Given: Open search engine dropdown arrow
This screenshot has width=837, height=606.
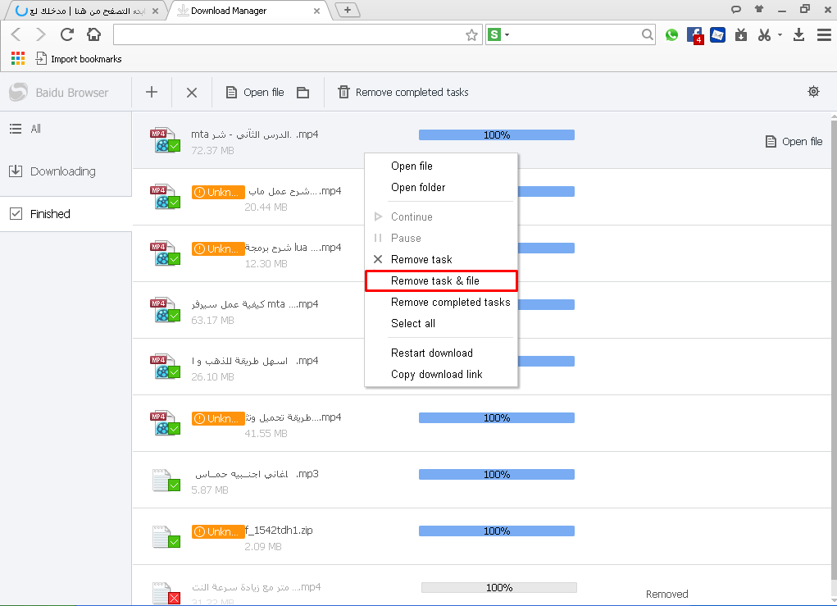Looking at the screenshot, I should tap(507, 34).
